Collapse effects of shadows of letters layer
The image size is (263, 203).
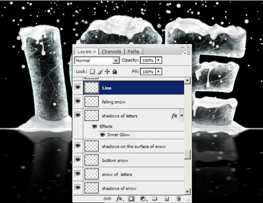[x=181, y=115]
